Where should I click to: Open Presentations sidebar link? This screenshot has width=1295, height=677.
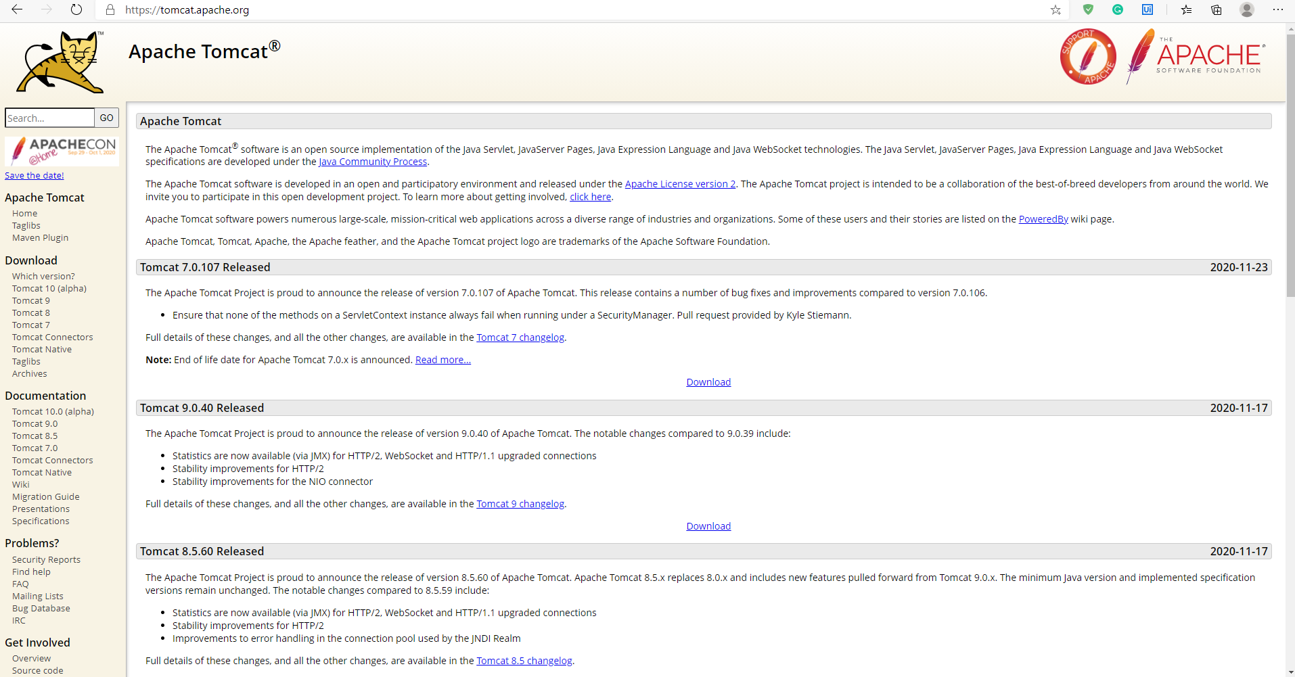pyautogui.click(x=41, y=509)
